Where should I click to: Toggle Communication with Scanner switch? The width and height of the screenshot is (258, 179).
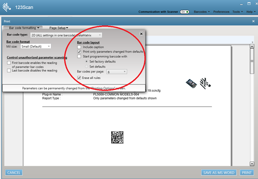point(184,12)
